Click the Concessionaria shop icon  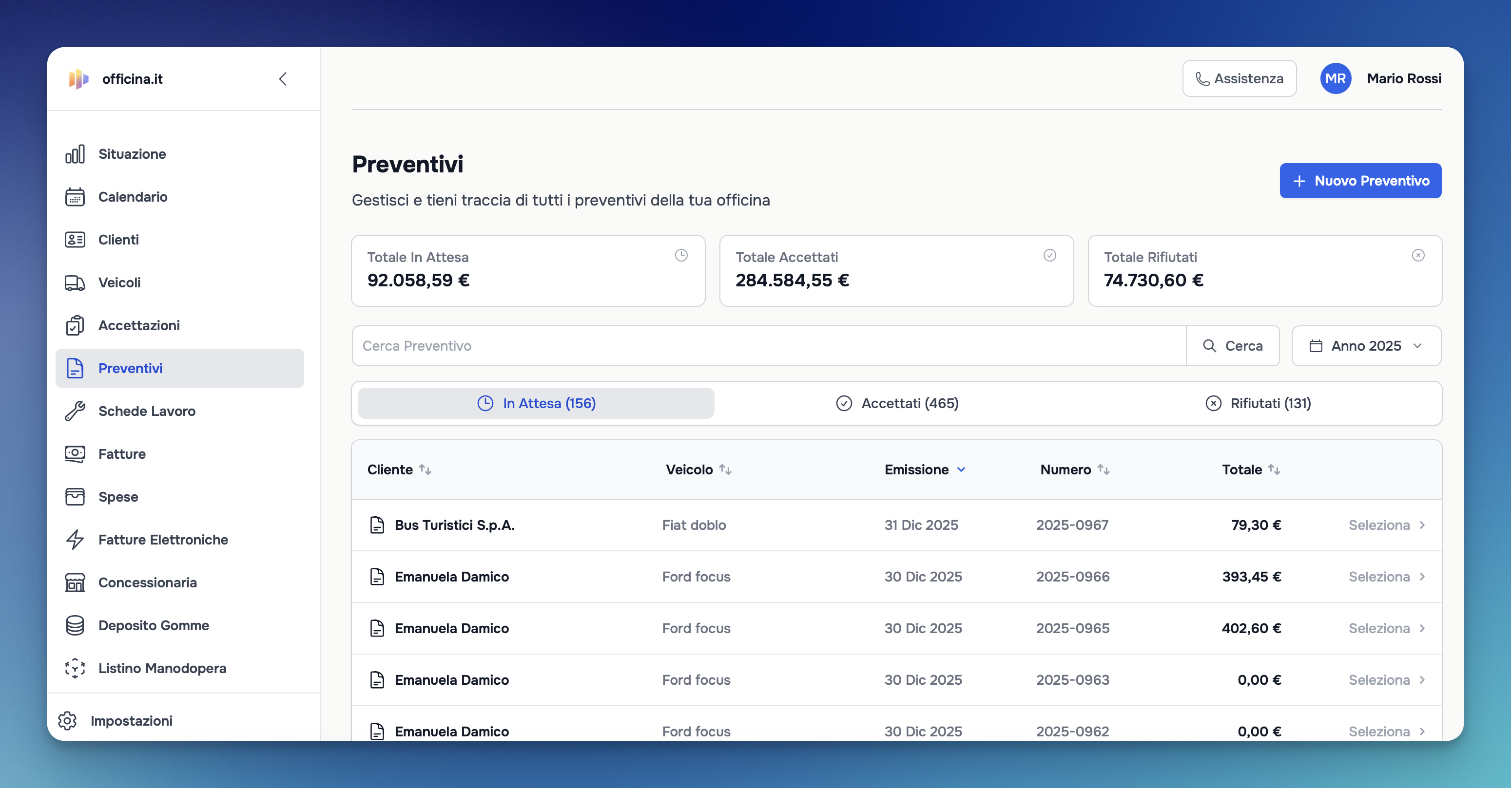click(75, 582)
